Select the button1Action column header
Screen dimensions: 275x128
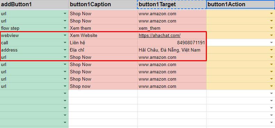241,4
